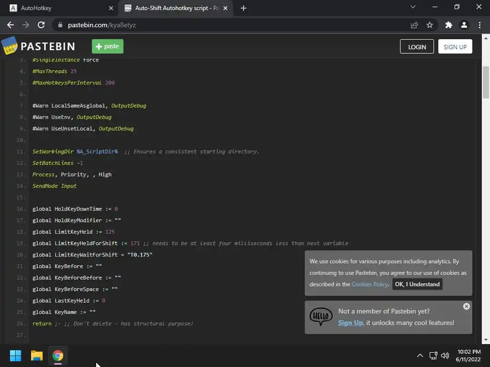
Task: Click the global LimitKeyHeld := 125 line
Action: tap(73, 232)
